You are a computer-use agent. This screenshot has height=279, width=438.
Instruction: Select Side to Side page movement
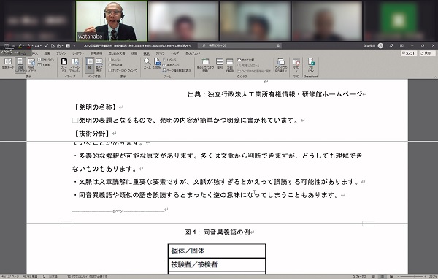[x=99, y=65]
